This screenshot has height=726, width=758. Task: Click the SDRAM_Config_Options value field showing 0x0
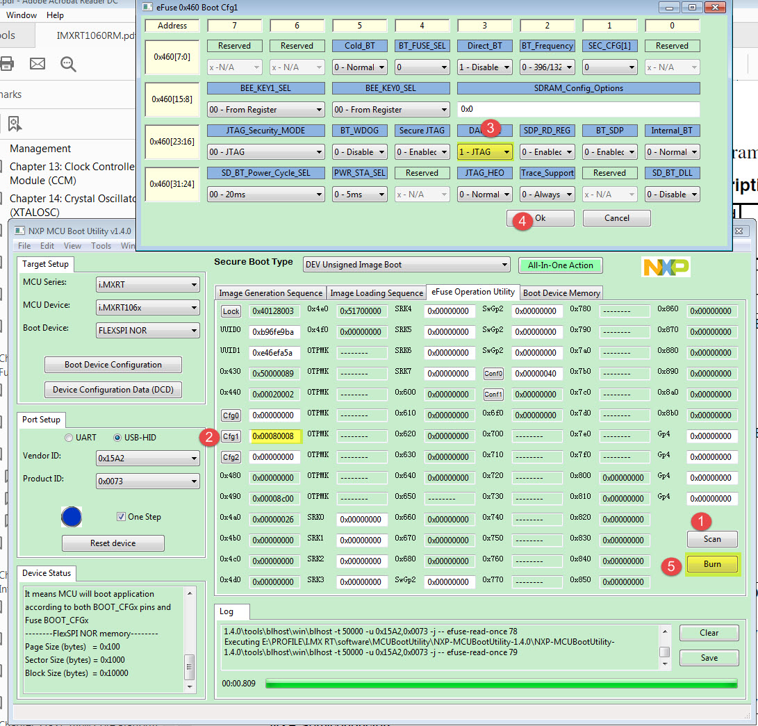click(x=578, y=108)
